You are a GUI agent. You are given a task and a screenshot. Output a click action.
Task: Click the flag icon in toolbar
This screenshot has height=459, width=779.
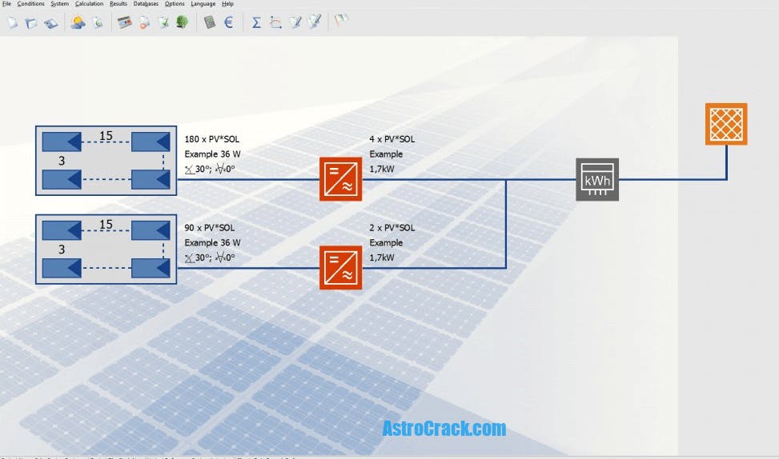[x=341, y=22]
